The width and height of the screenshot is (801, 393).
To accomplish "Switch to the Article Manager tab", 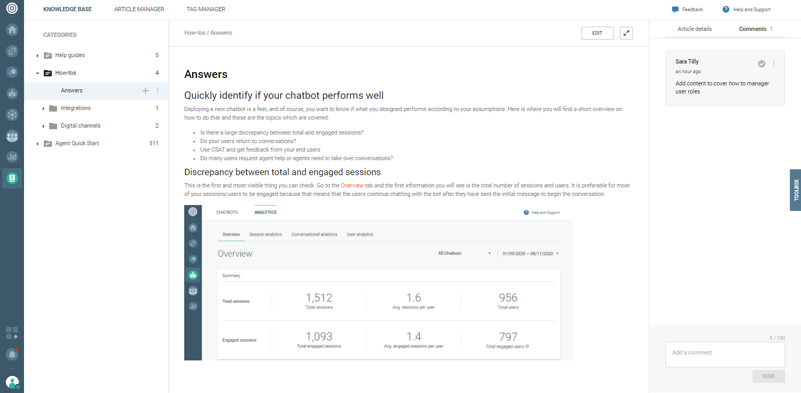I will [139, 9].
